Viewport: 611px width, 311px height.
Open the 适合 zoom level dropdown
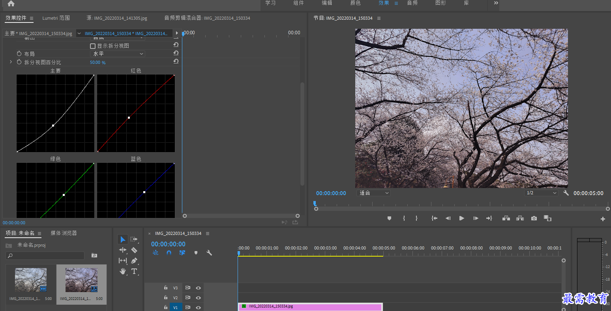tap(373, 193)
